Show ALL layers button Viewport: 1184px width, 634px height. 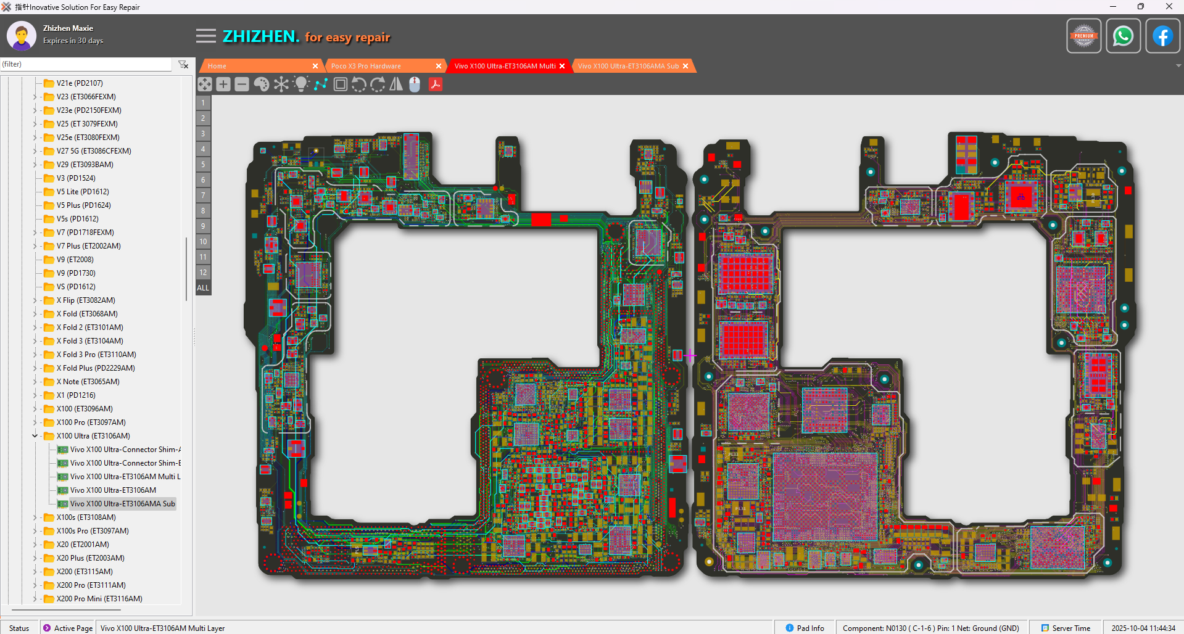coord(203,288)
